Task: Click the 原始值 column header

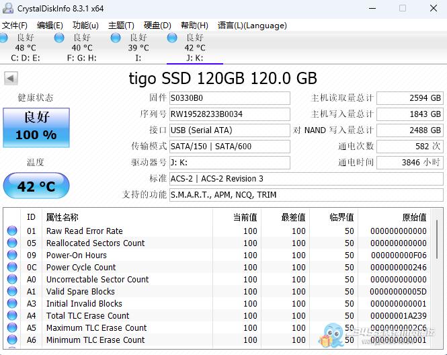Action: coord(395,217)
